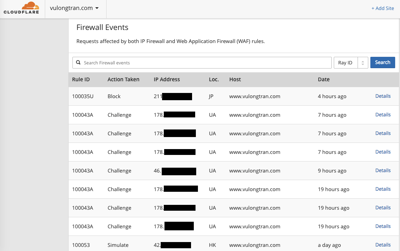Open Details for the first 7 hours ago event

click(x=383, y=114)
